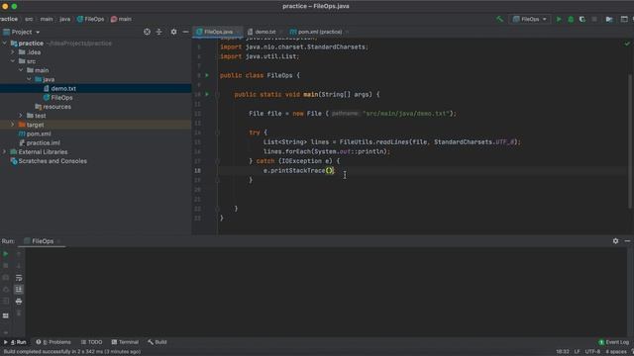634x356 pixels.
Task: Click run gutter arrow beside main method
Action: click(x=207, y=94)
